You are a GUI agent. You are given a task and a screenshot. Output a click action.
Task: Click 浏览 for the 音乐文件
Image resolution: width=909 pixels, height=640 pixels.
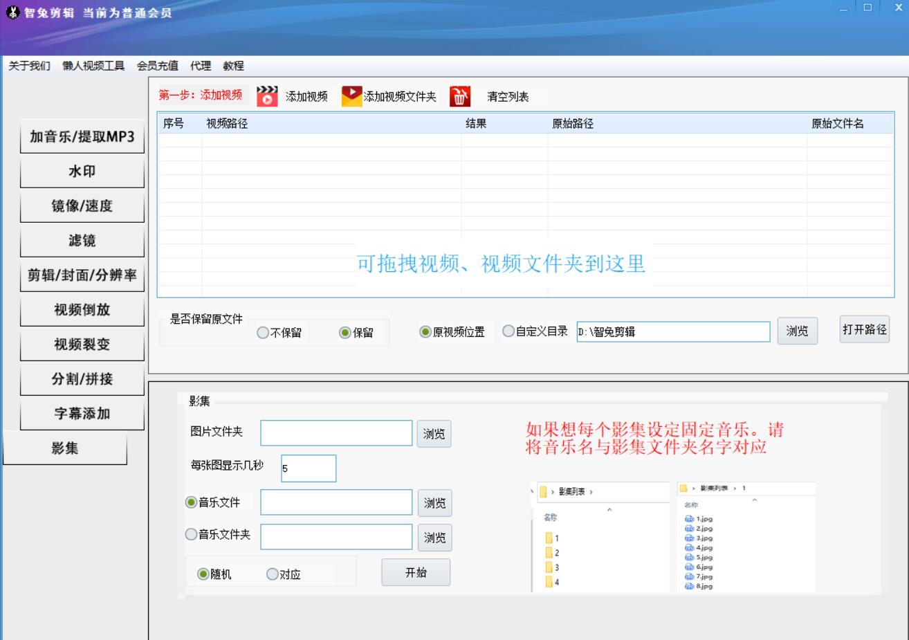coord(434,503)
